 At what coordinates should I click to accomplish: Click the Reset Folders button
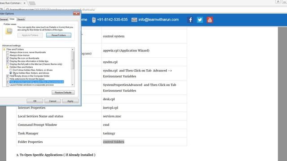(59, 35)
